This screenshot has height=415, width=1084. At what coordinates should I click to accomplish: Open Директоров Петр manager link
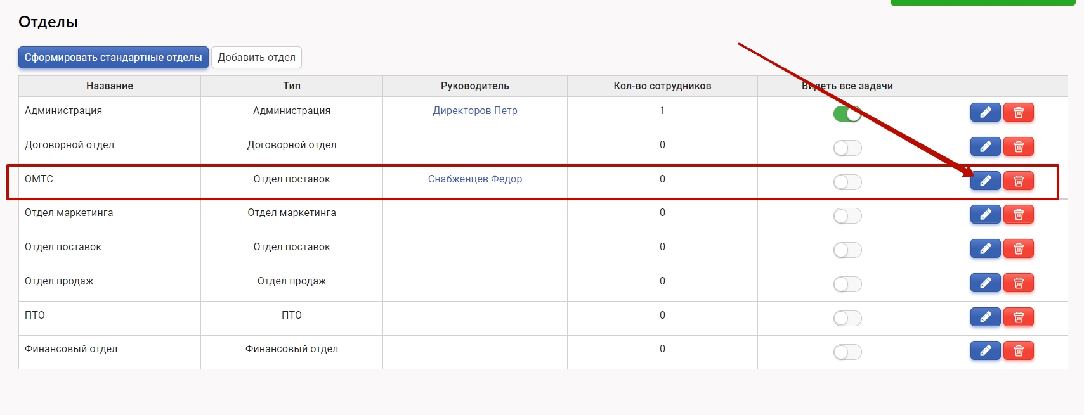[474, 110]
